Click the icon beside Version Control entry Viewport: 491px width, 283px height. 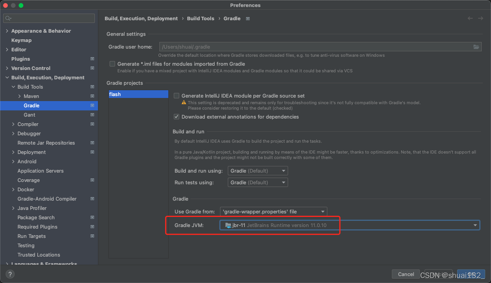[92, 68]
